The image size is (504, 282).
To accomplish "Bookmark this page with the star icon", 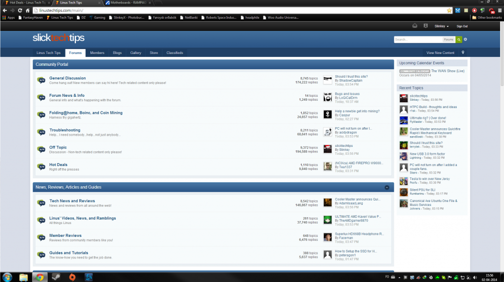I will [x=449, y=11].
